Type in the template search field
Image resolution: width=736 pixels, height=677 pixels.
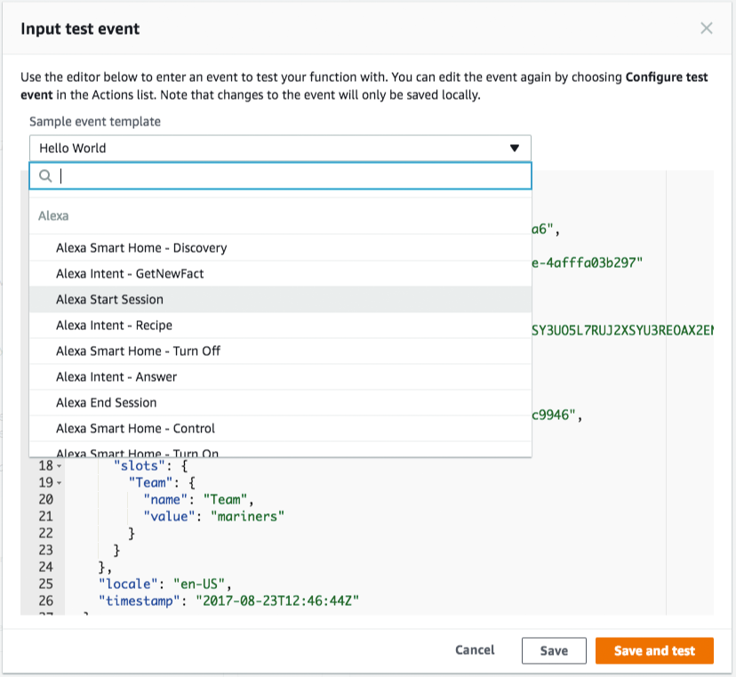click(293, 176)
